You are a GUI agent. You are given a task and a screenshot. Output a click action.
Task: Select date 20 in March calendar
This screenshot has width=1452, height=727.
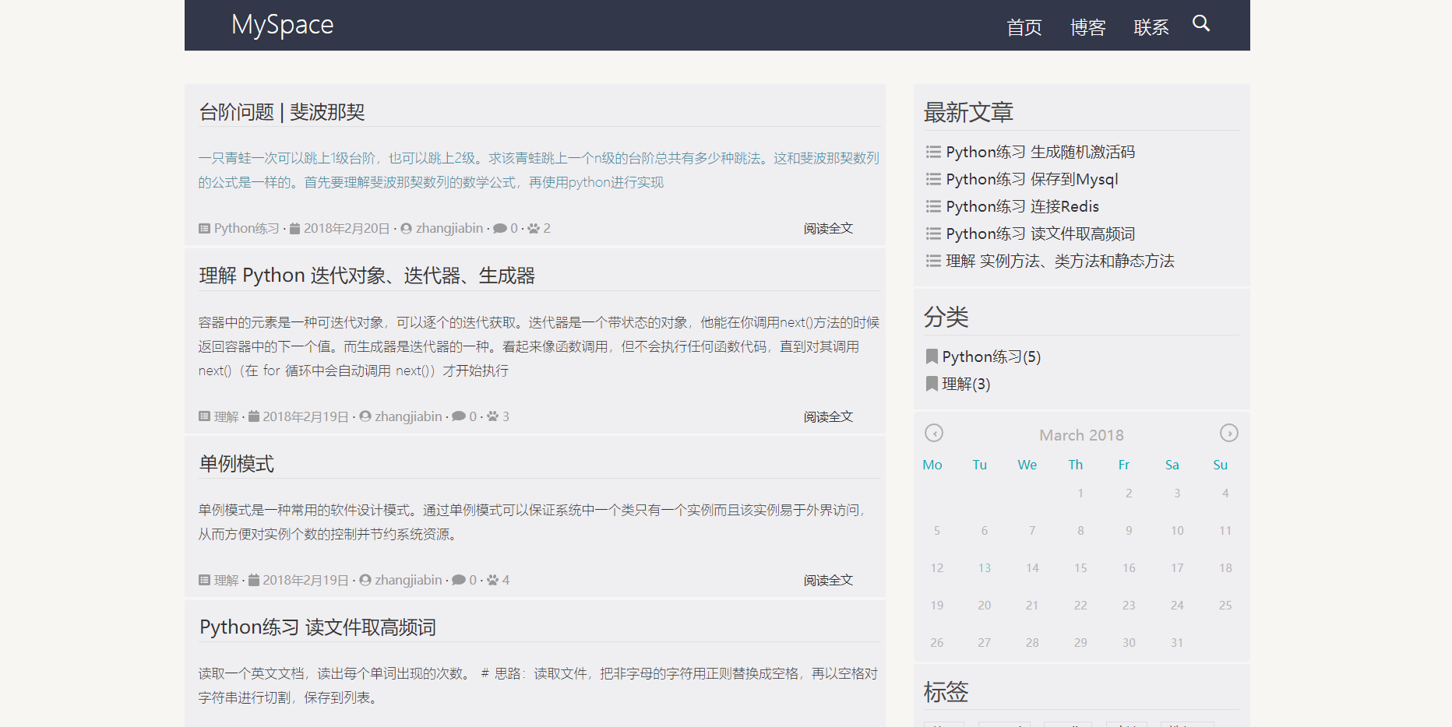tap(985, 606)
